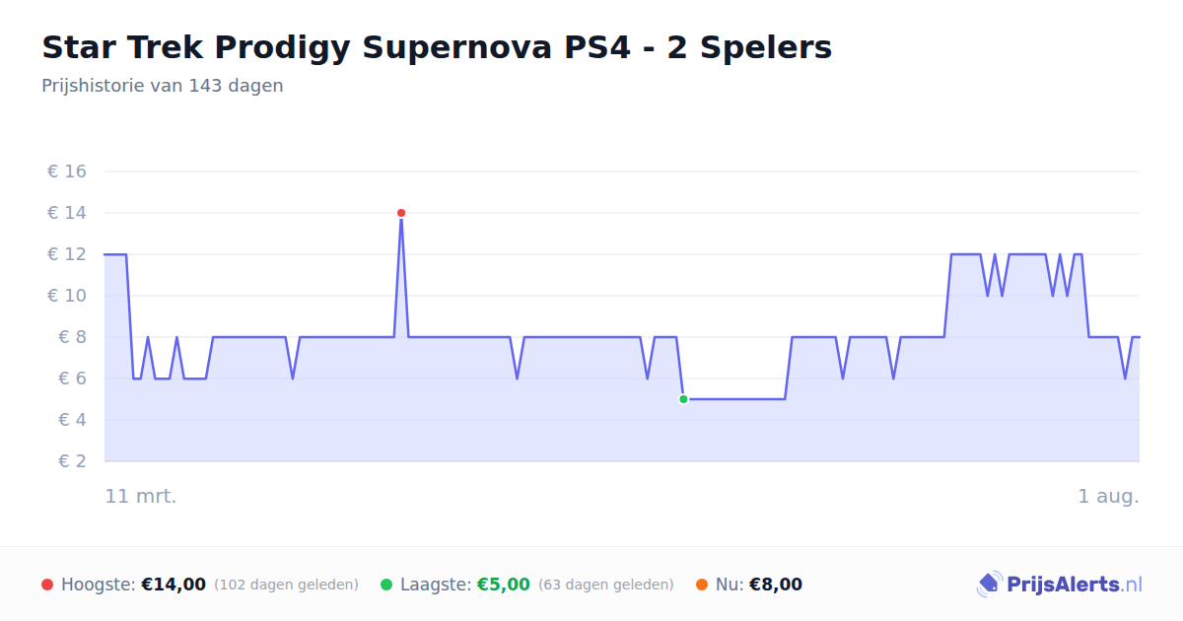Click the €14,00 highest price value
Screen dimensions: 1183x621
(174, 585)
